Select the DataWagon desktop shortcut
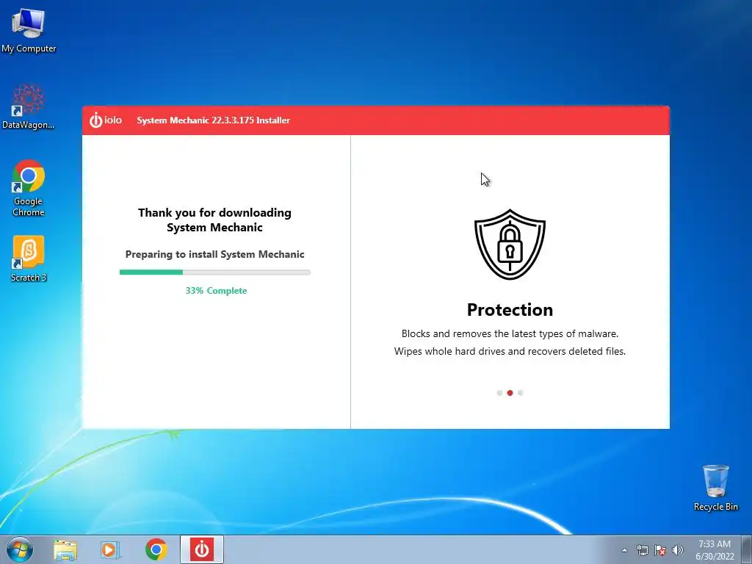 [29, 106]
